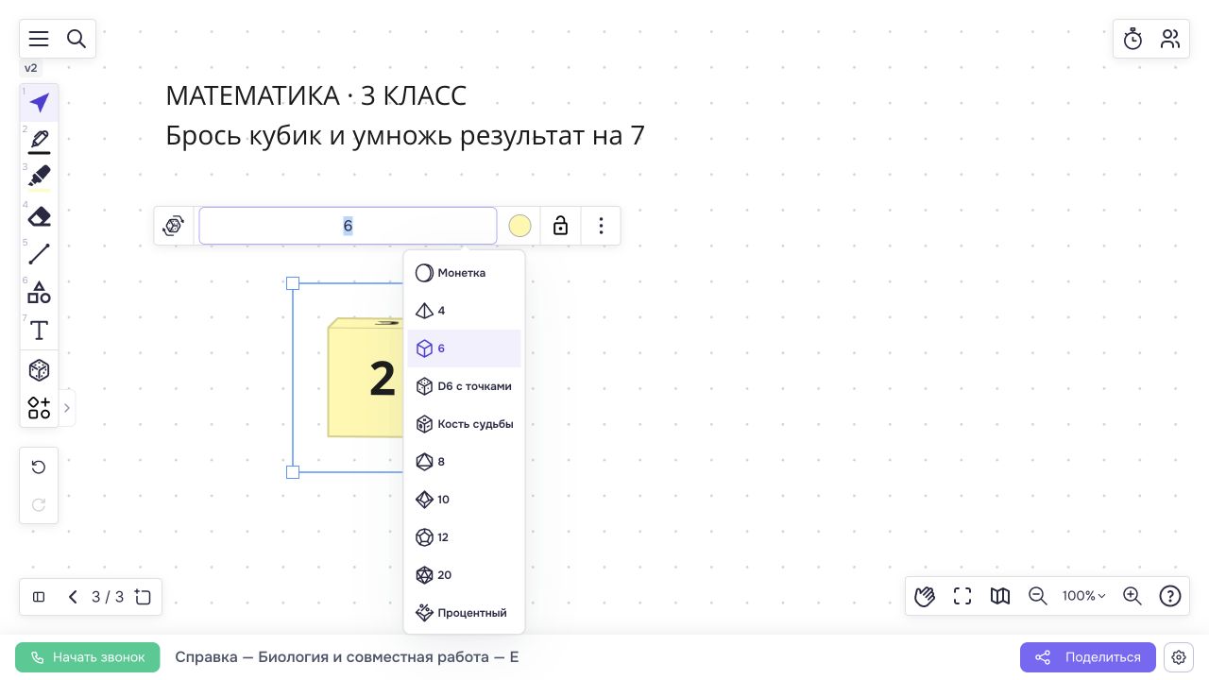Add a new page
This screenshot has width=1209, height=680.
(x=143, y=597)
